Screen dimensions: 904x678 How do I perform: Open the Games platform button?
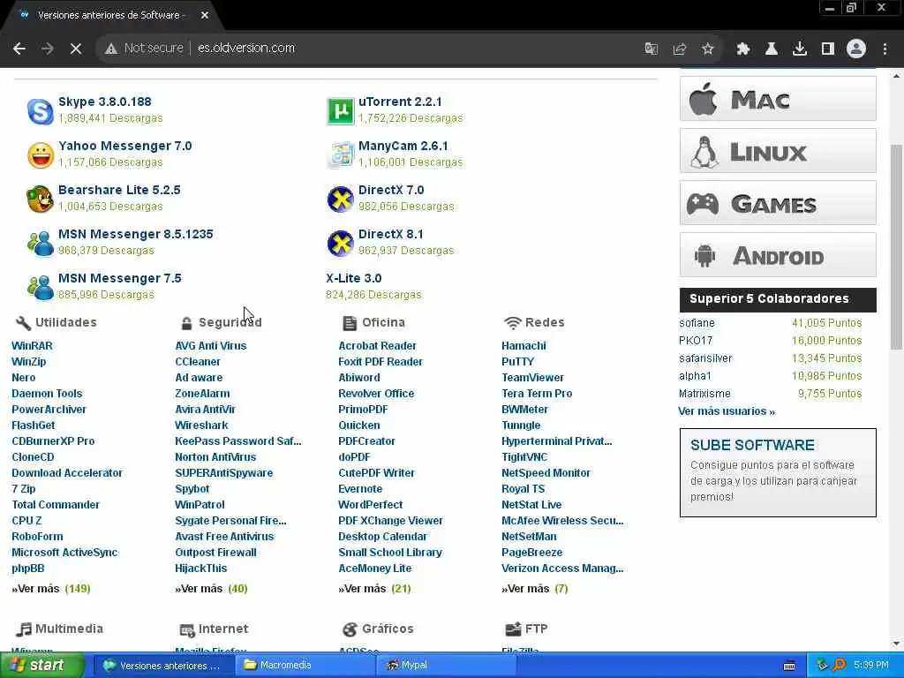point(778,203)
